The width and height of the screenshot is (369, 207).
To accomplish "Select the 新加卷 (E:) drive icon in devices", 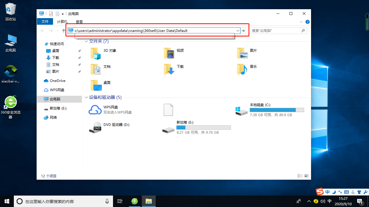I will (168, 130).
